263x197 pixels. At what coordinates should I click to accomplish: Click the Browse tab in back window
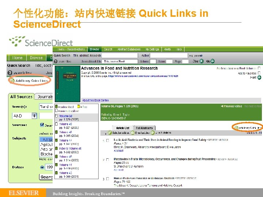click(36, 58)
